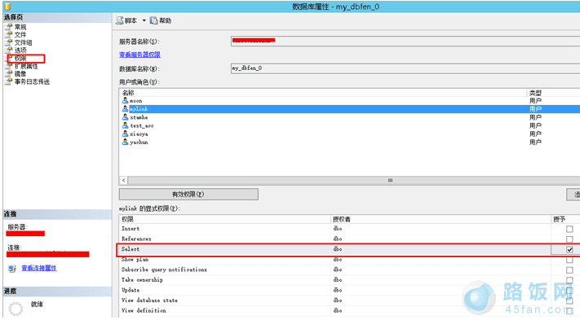This screenshot has width=580, height=320.
Task: Click the 脚本 toolbar button label
Action: 131,20
